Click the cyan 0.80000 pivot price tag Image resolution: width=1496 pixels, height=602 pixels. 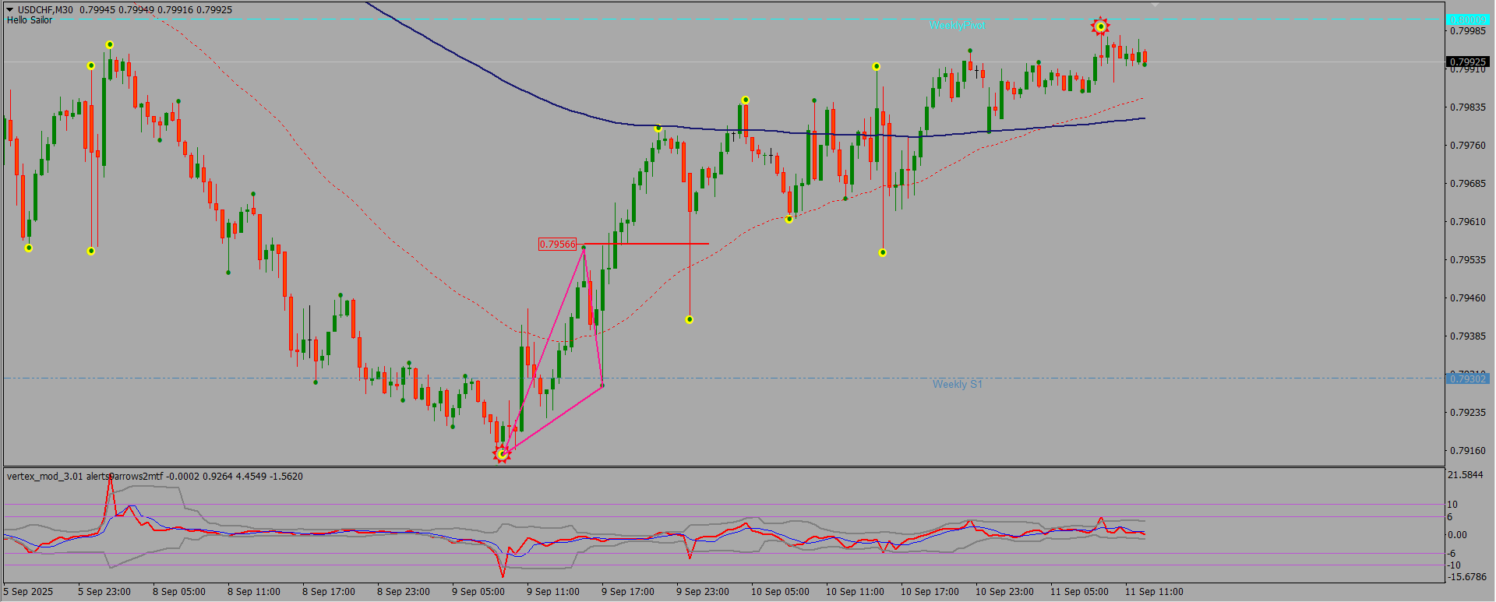pos(1467,19)
